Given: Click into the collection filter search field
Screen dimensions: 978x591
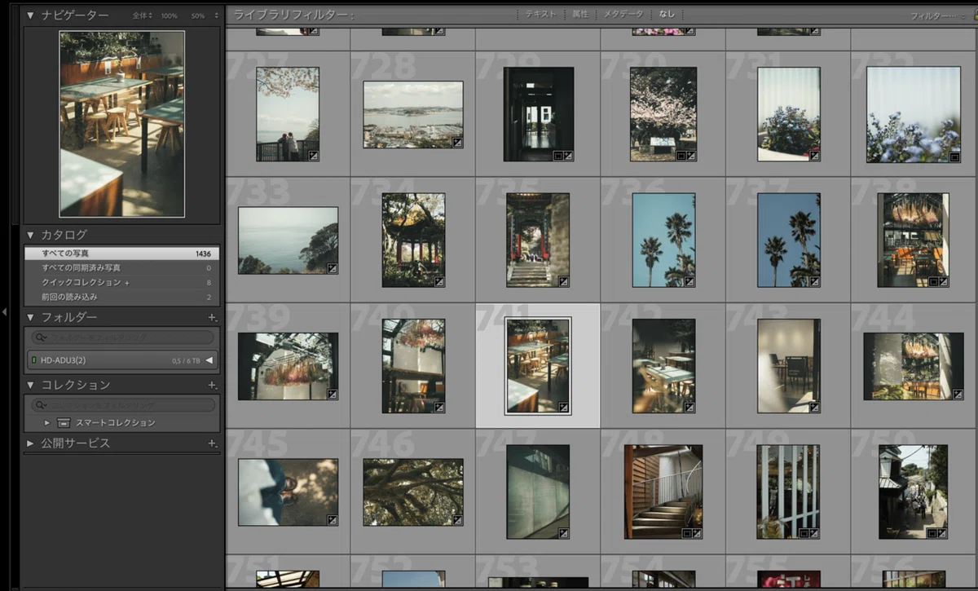Looking at the screenshot, I should pos(122,405).
